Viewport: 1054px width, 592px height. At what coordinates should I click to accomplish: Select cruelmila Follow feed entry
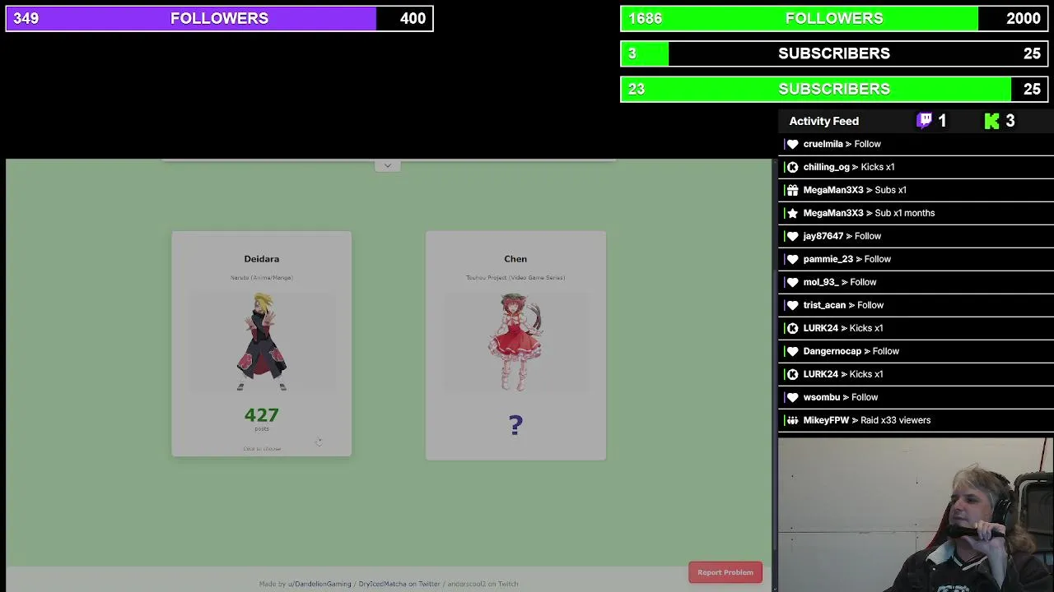point(915,144)
